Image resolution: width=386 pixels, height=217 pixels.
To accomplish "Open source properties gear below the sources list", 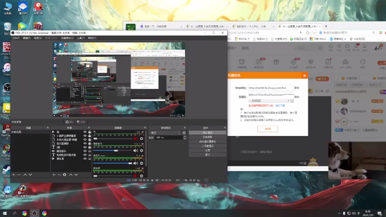I will [x=65, y=175].
